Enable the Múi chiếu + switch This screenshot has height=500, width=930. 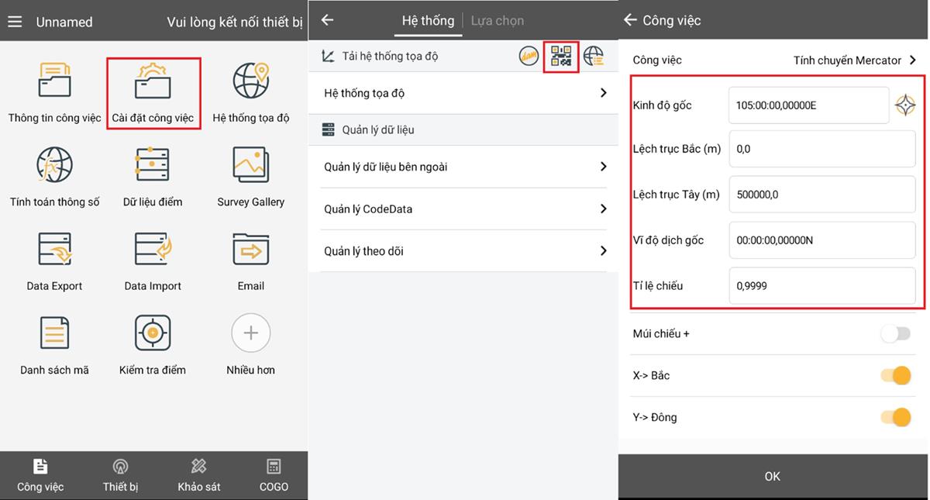(895, 334)
